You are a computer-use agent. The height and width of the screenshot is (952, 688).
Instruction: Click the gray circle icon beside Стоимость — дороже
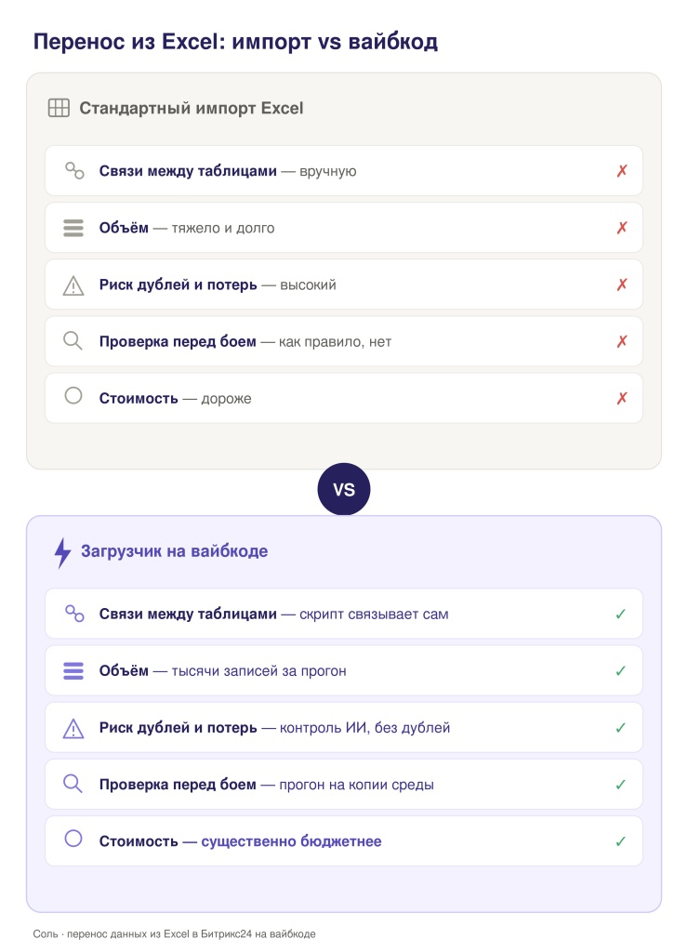coord(73,396)
